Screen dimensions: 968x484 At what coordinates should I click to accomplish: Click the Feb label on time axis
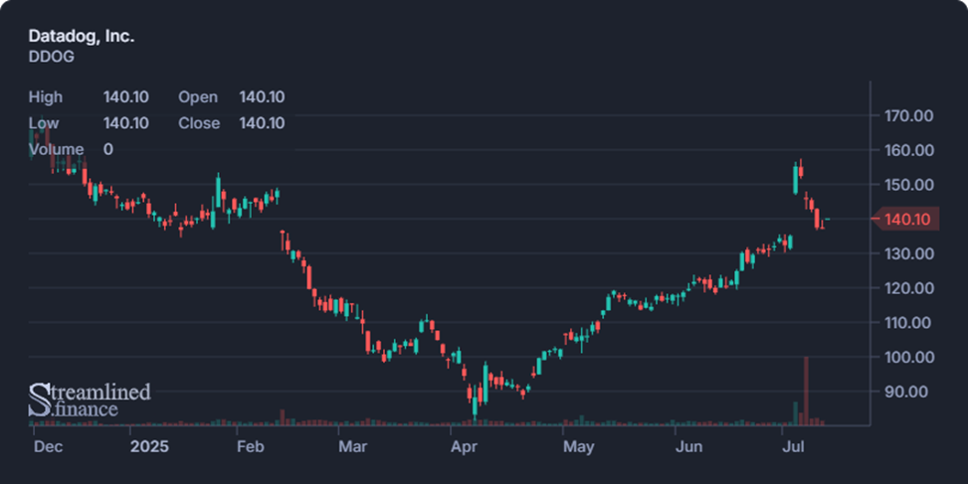[250, 446]
